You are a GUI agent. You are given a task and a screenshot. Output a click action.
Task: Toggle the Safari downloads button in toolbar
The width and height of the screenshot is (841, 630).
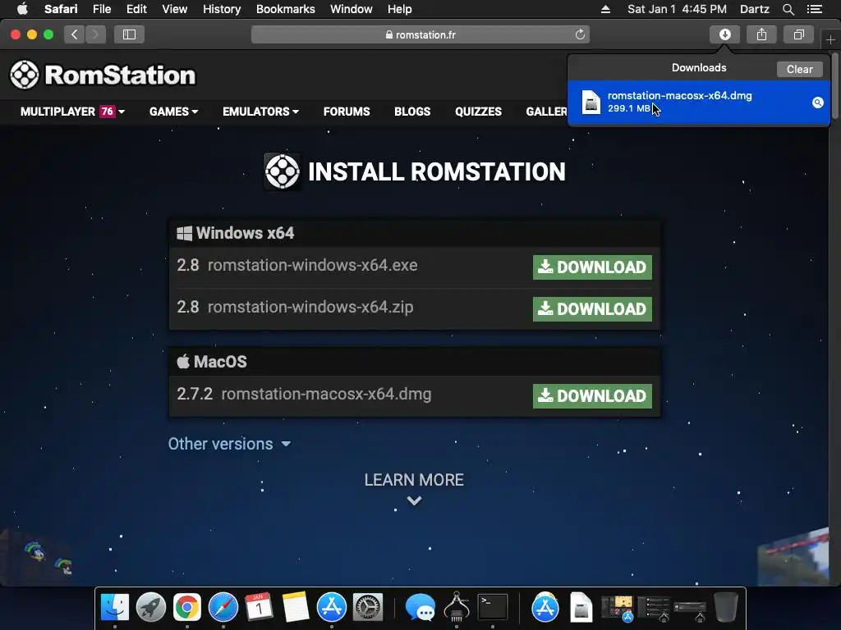(724, 34)
